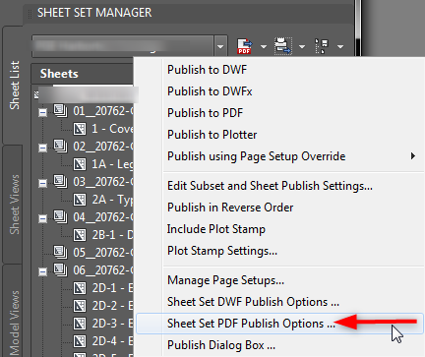Select sheet 2D-4 in the tree

coord(112,341)
